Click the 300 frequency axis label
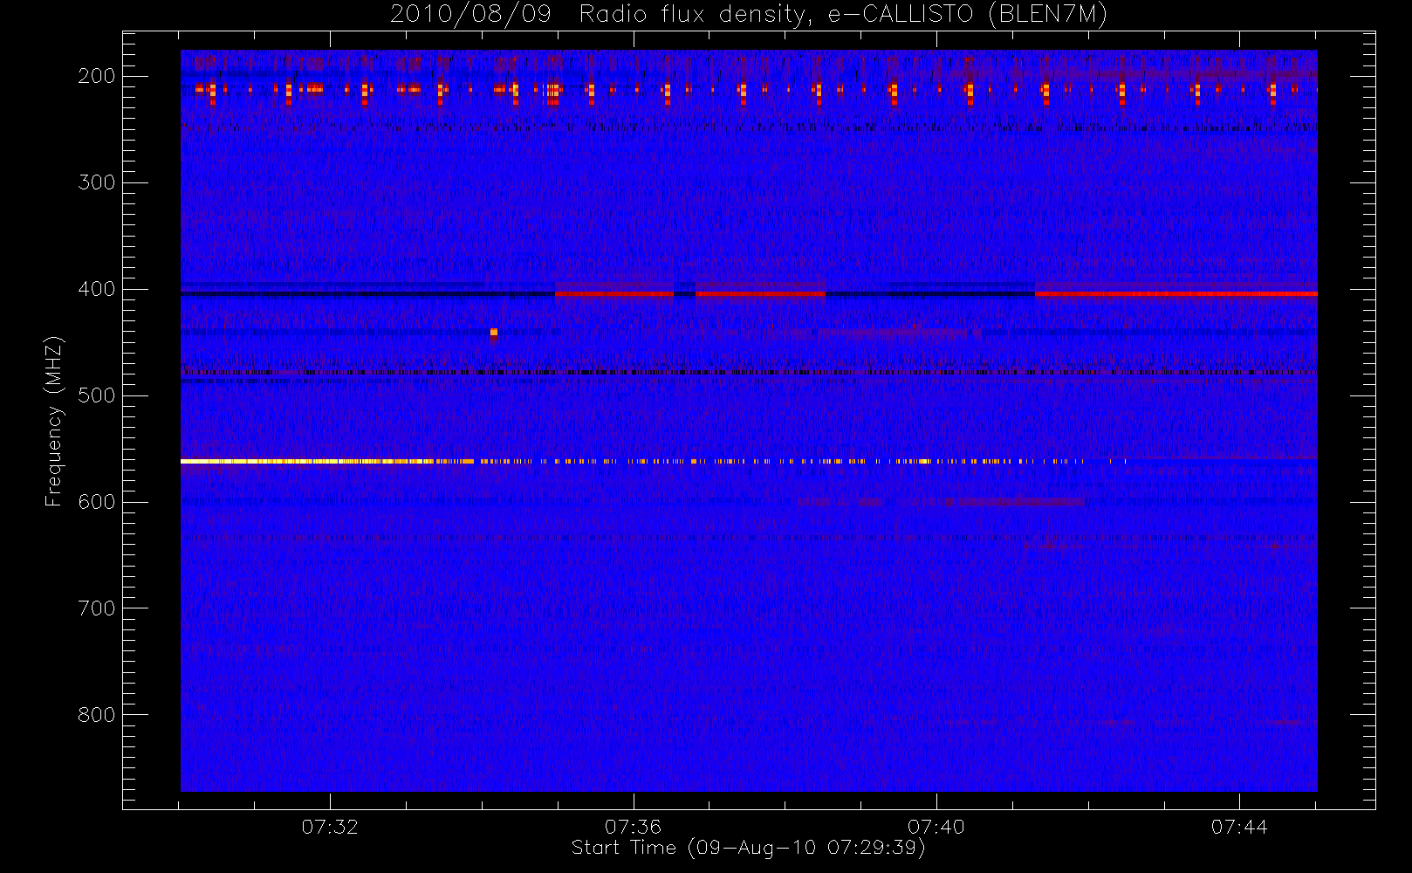Screen dimensions: 1412x873 tap(96, 182)
